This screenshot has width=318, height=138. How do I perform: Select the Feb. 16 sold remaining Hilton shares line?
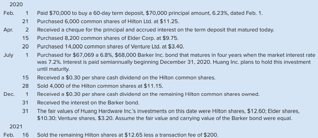tap(128, 135)
